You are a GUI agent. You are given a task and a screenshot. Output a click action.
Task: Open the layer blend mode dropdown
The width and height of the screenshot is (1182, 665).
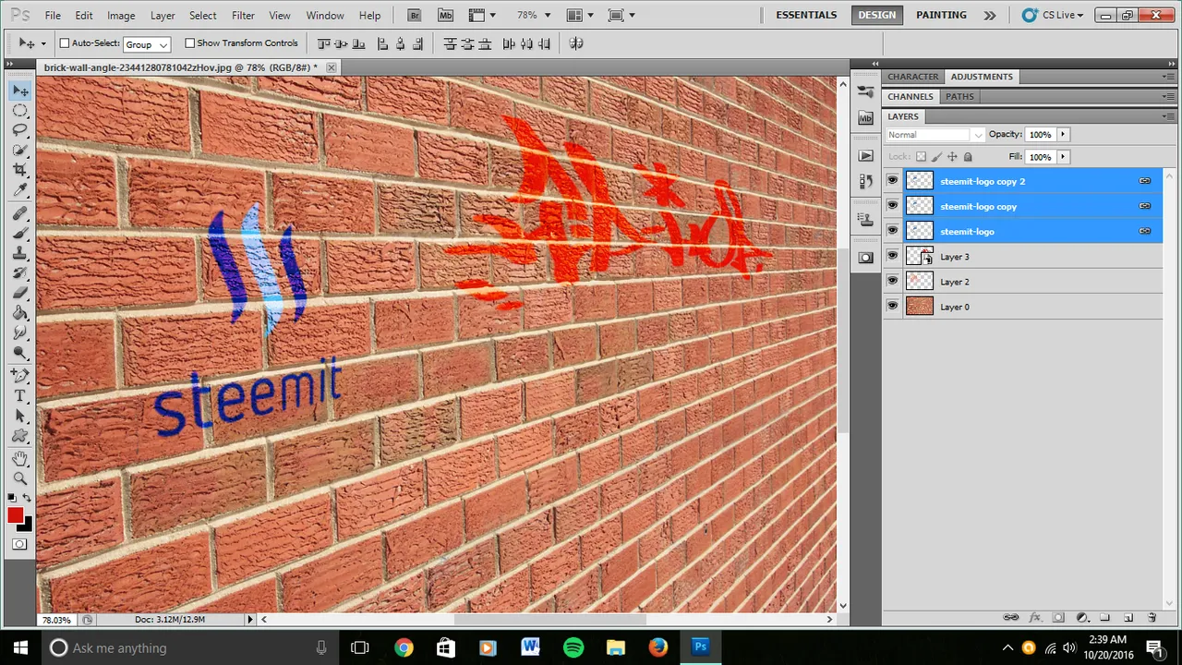[x=935, y=135]
